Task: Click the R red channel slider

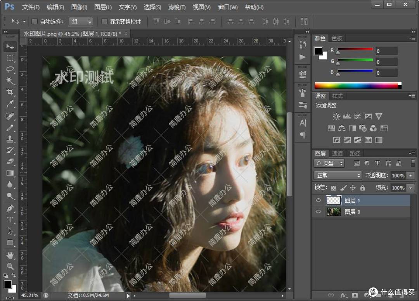Action: (355, 50)
